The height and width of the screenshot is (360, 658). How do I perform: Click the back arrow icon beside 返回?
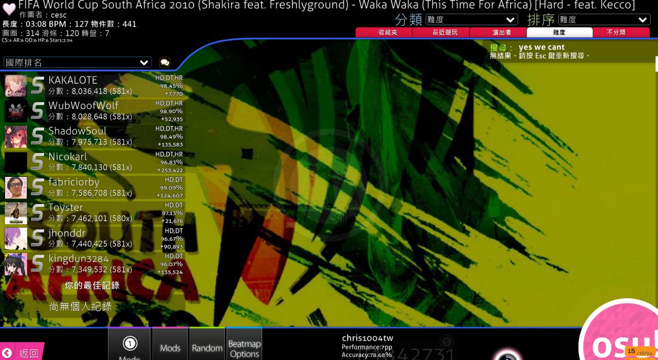(7, 353)
